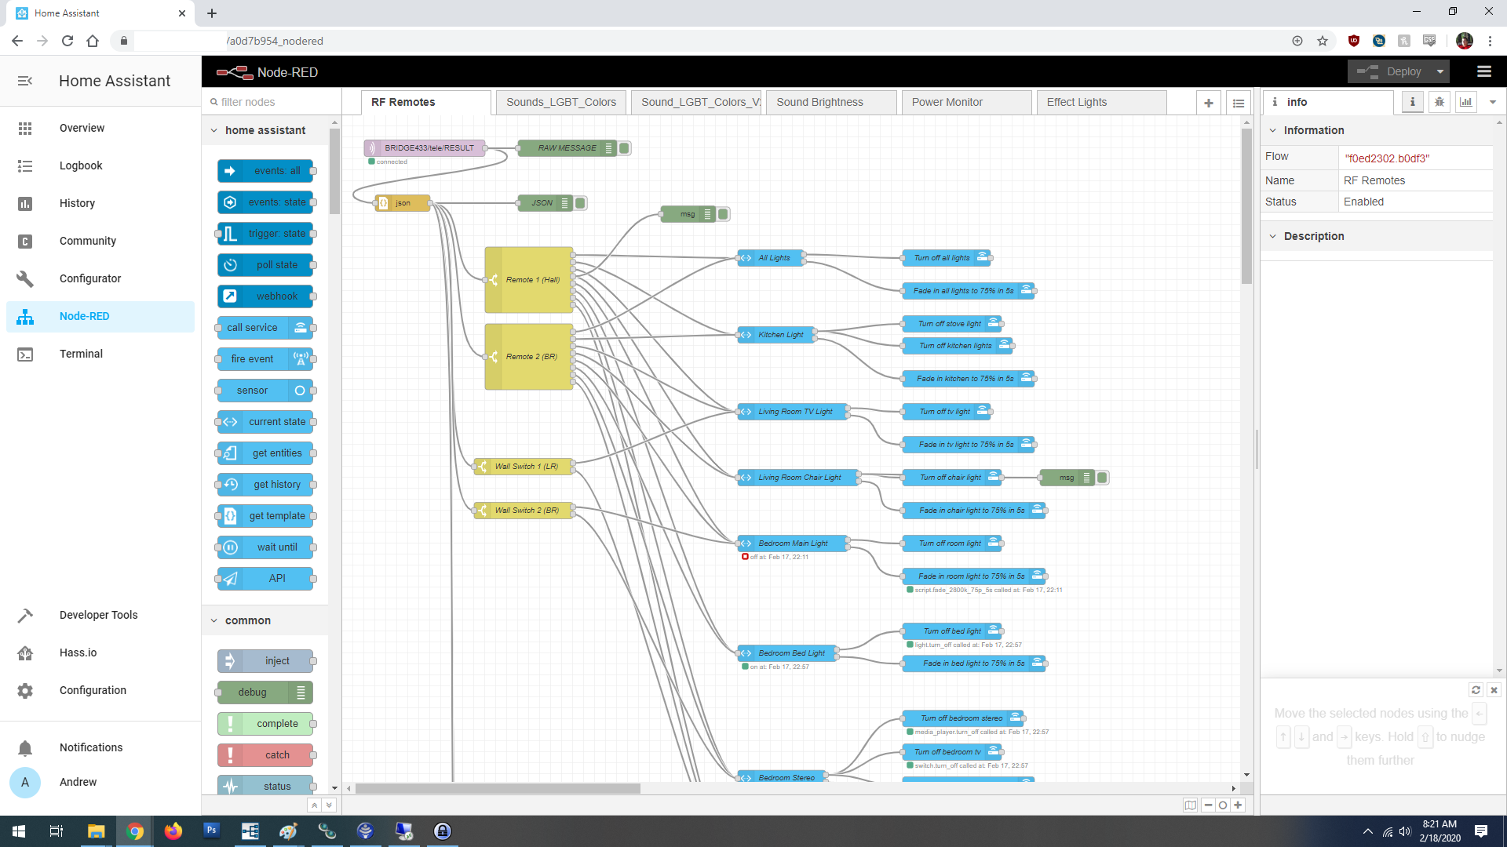Click the canvas vertical scrollbar thumb

(1246, 206)
